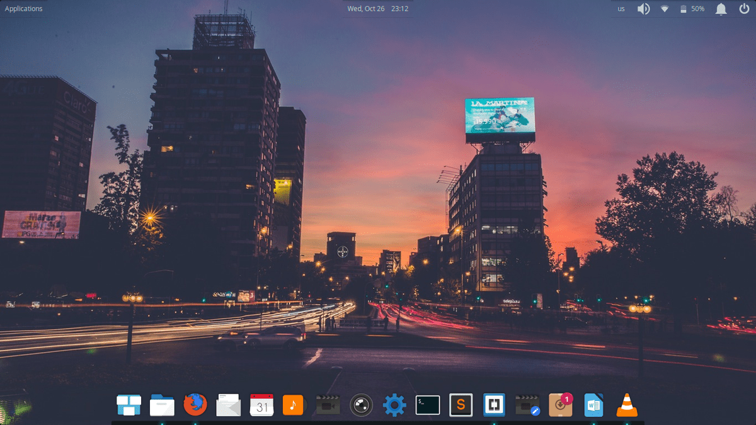Open the volume indicator in the panel
This screenshot has width=756, height=425.
tap(643, 9)
